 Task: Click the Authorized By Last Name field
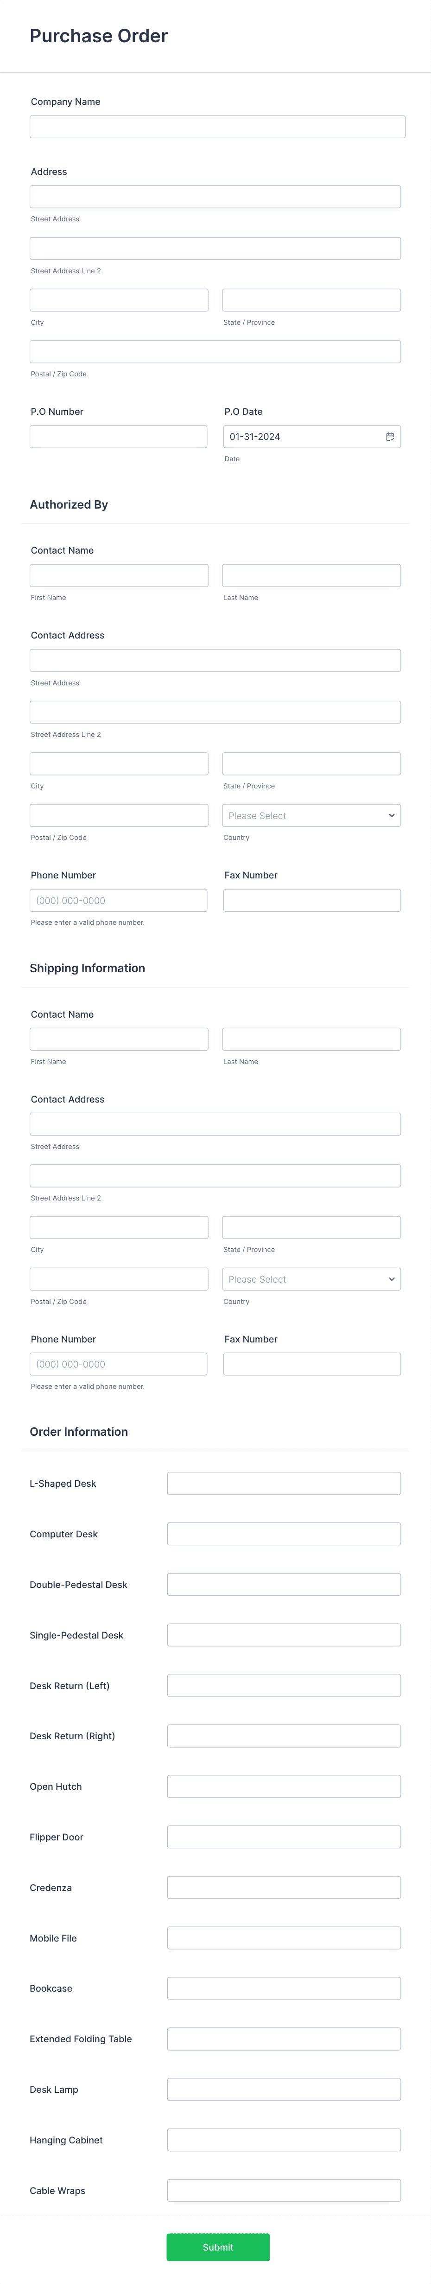click(x=311, y=574)
